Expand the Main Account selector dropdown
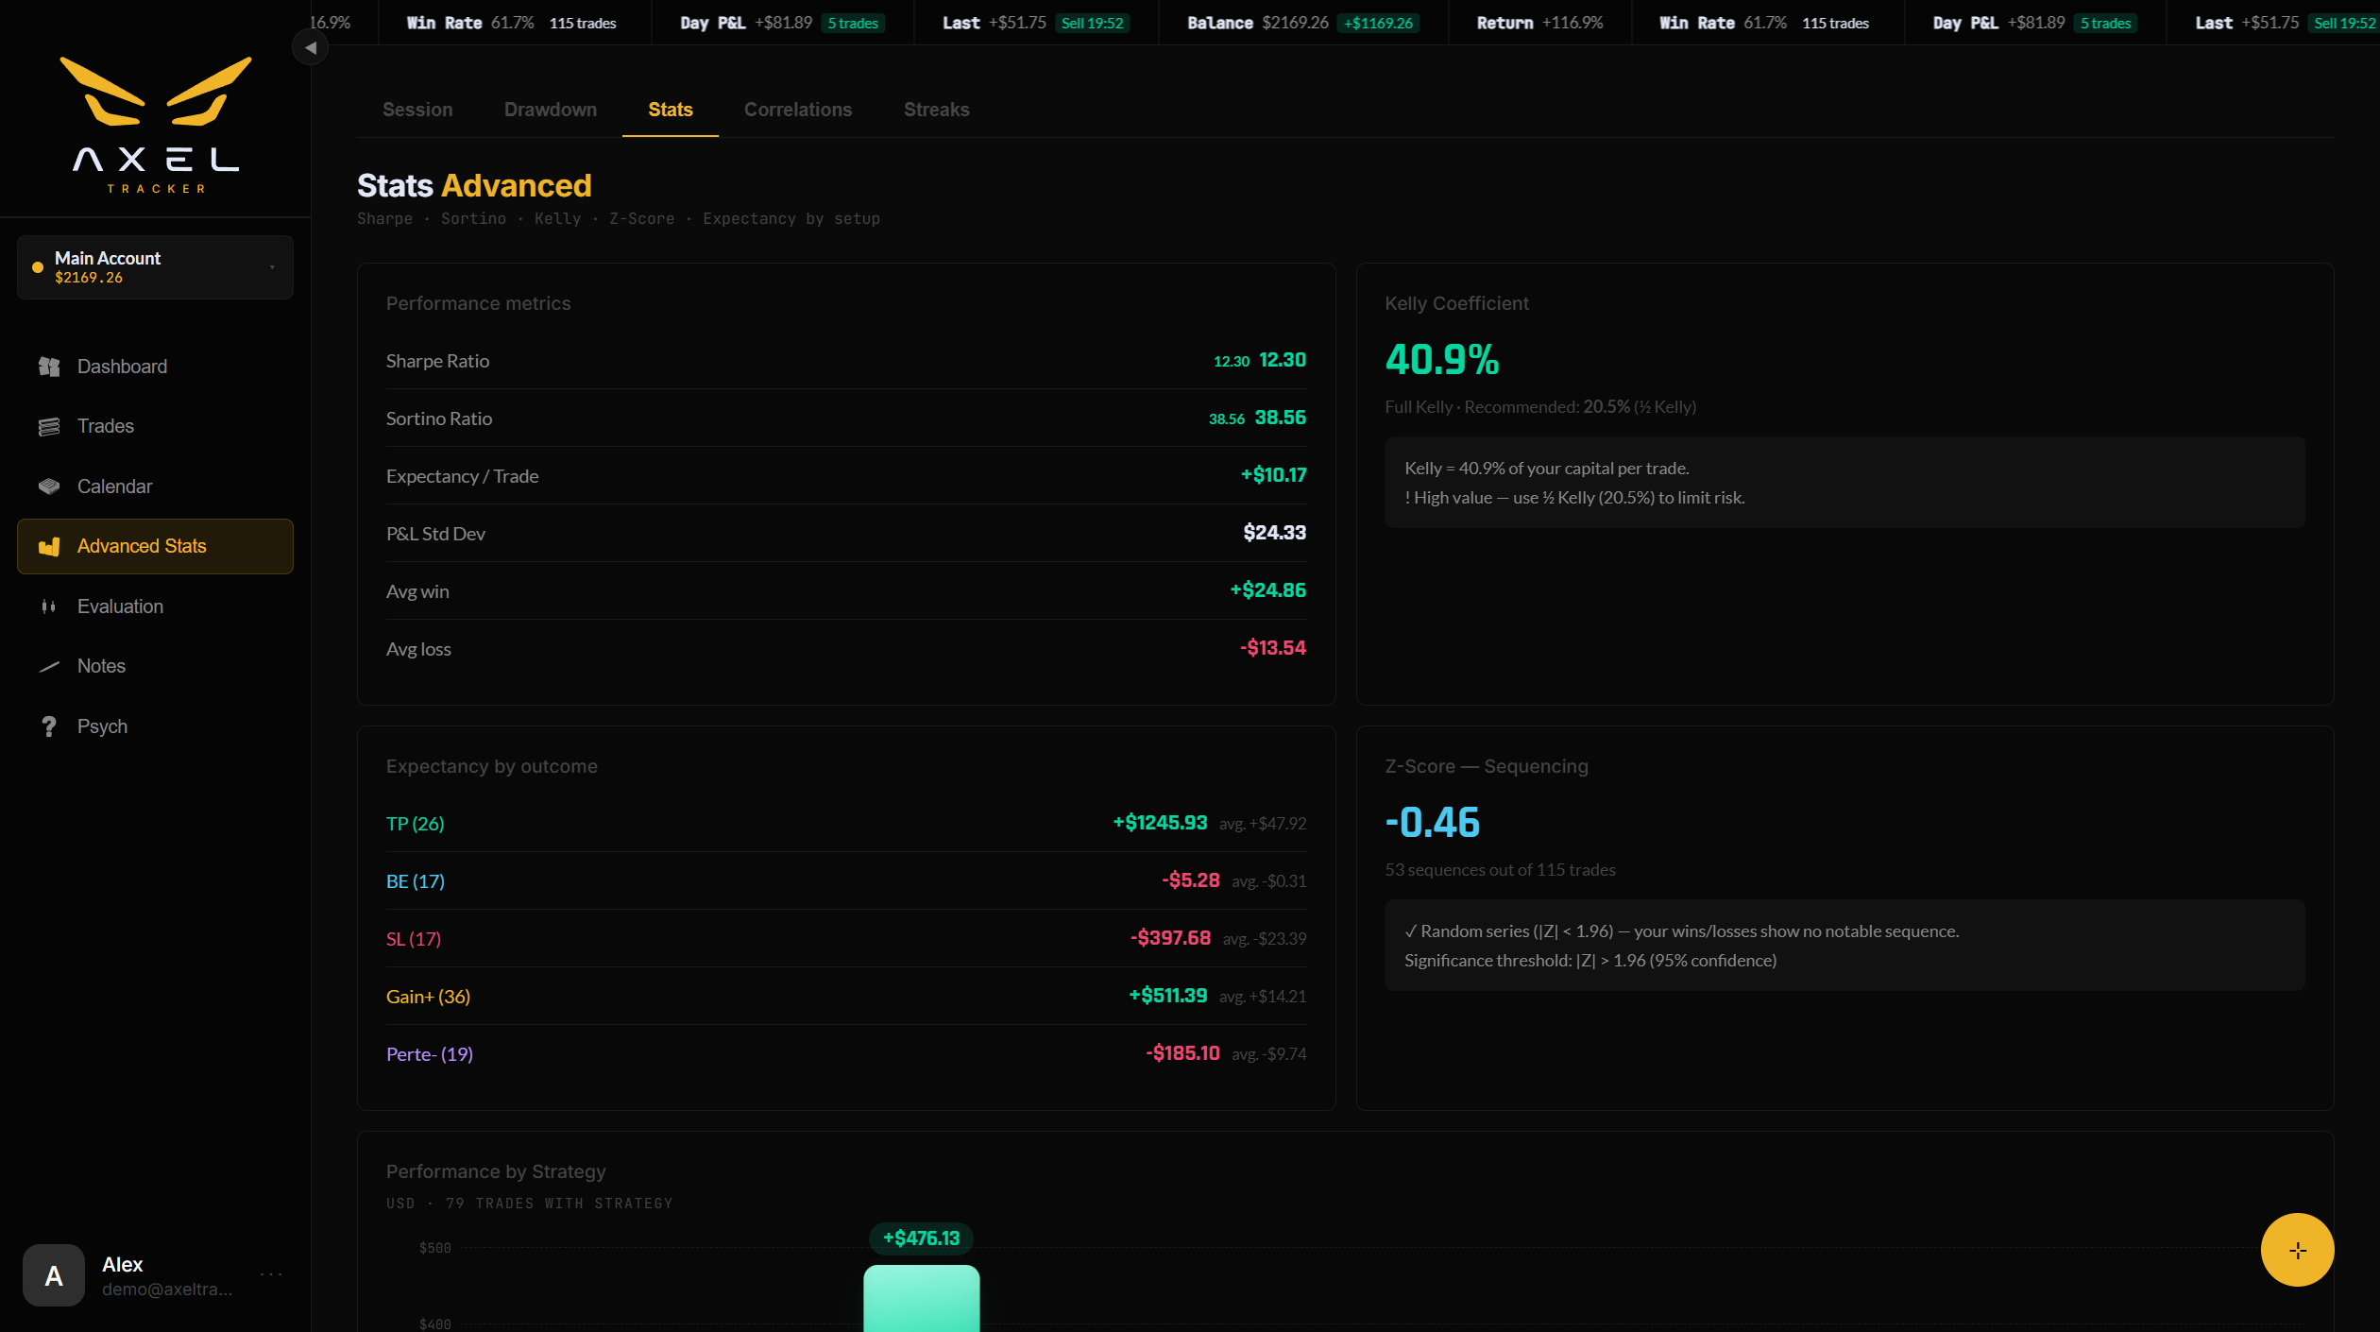The image size is (2380, 1332). [155, 267]
